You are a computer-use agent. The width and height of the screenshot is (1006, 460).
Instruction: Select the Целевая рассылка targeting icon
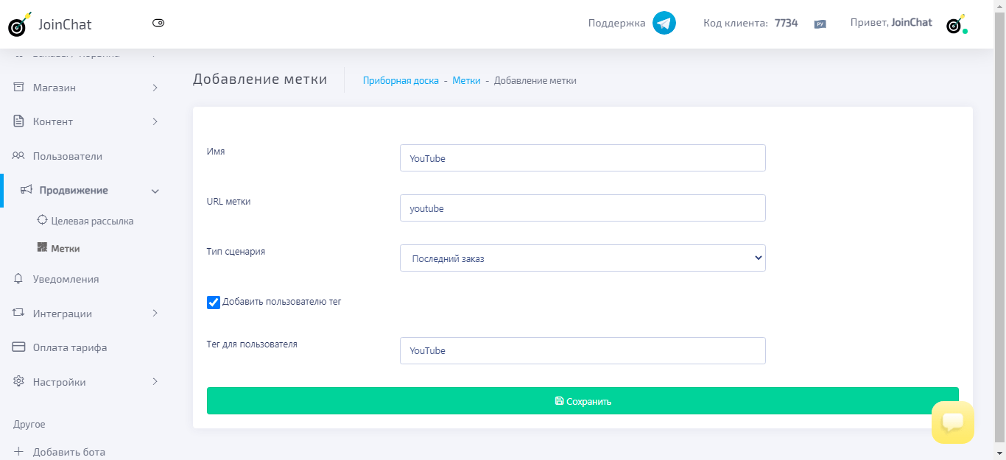pyautogui.click(x=44, y=220)
